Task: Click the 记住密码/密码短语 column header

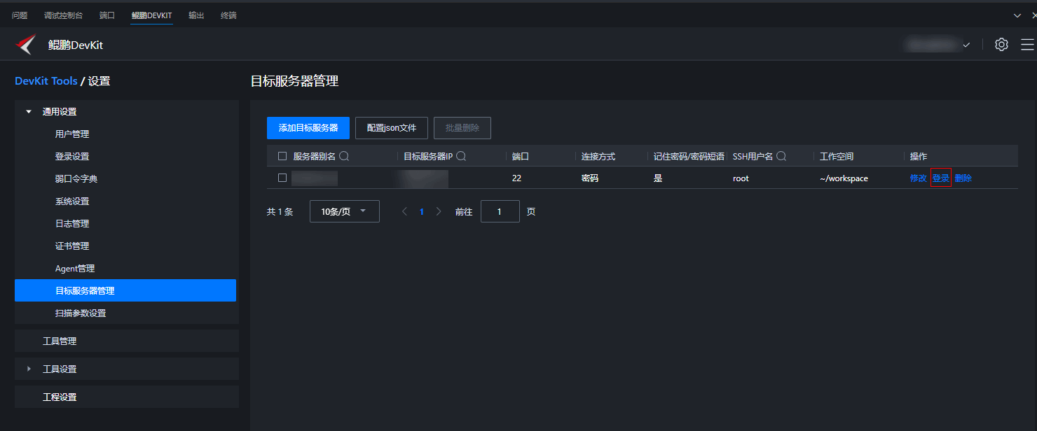Action: pos(689,156)
